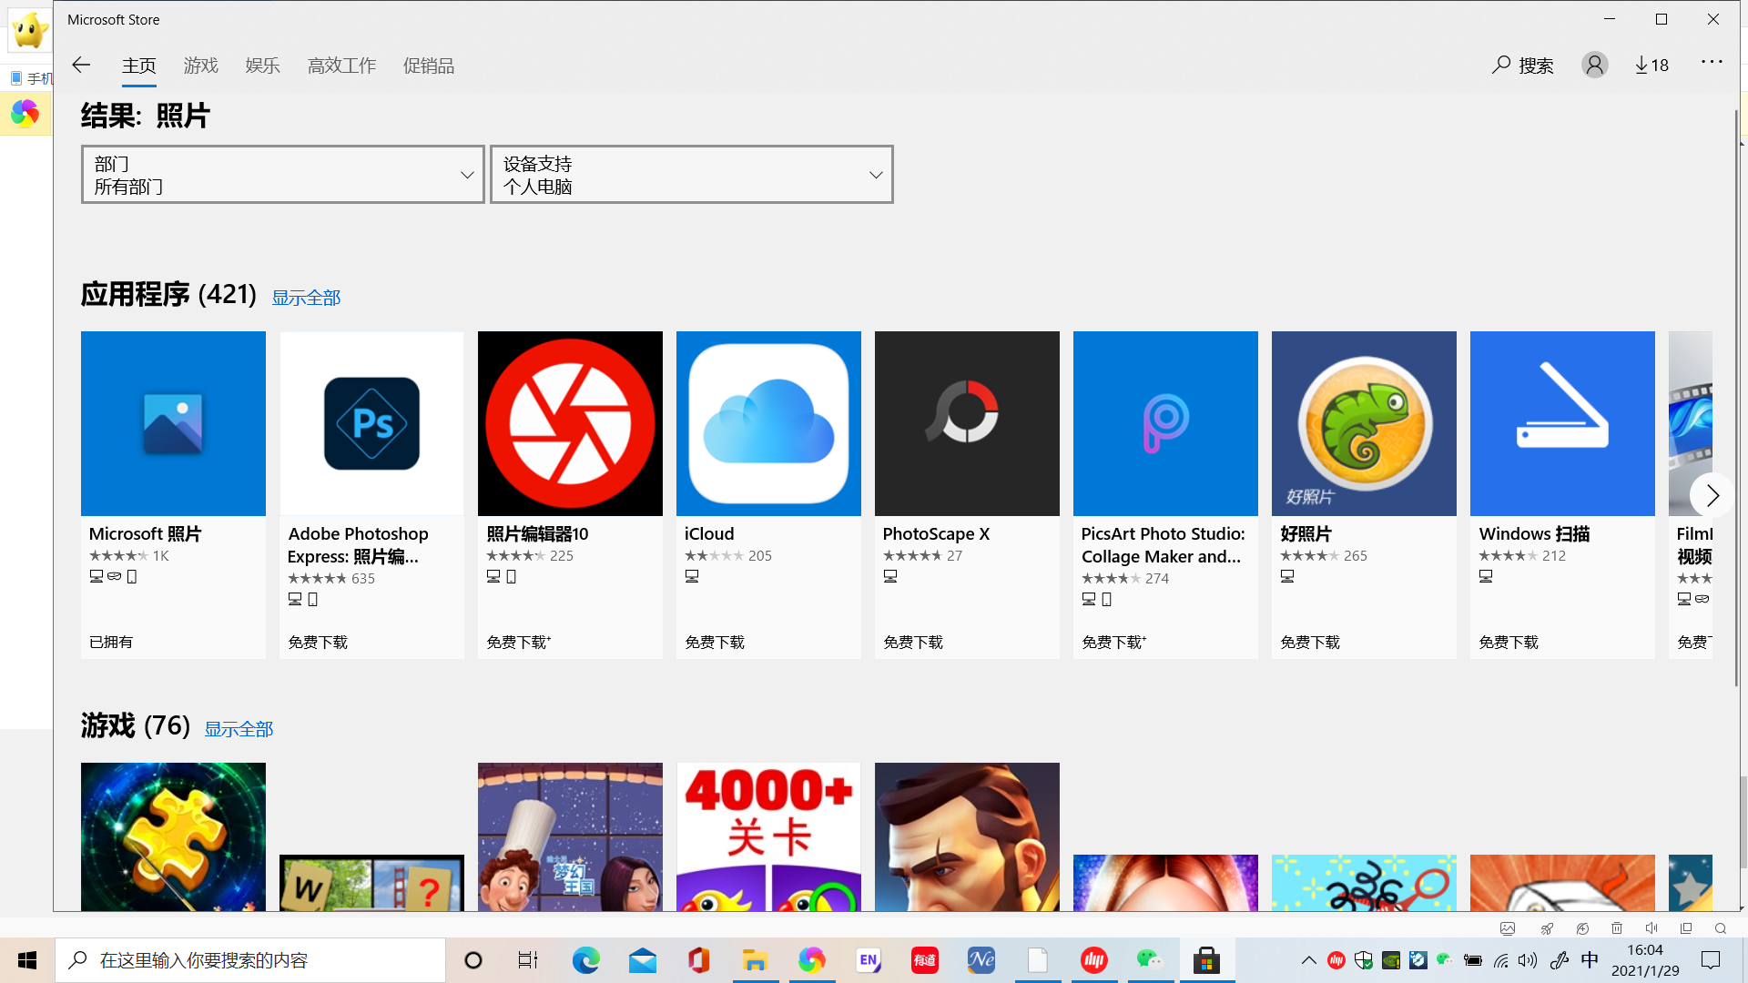
Task: Show hidden tray icons chevron
Action: point(1308,960)
